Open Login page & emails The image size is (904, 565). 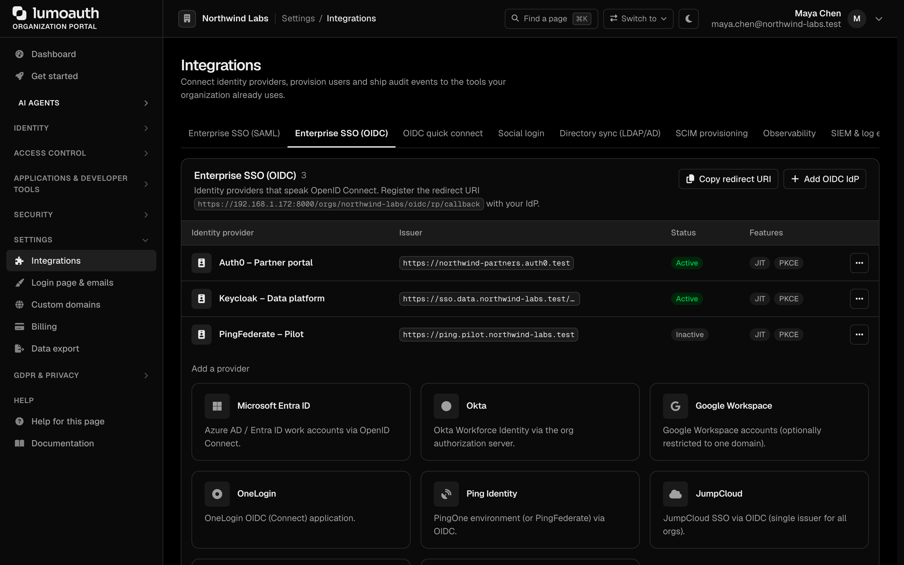click(81, 282)
